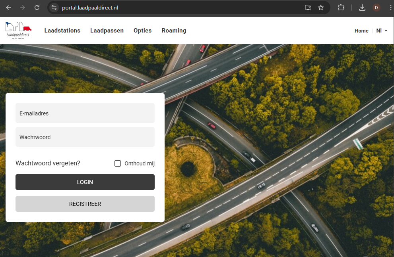This screenshot has width=394, height=257.
Task: Open the Roaming menu item
Action: pos(174,30)
